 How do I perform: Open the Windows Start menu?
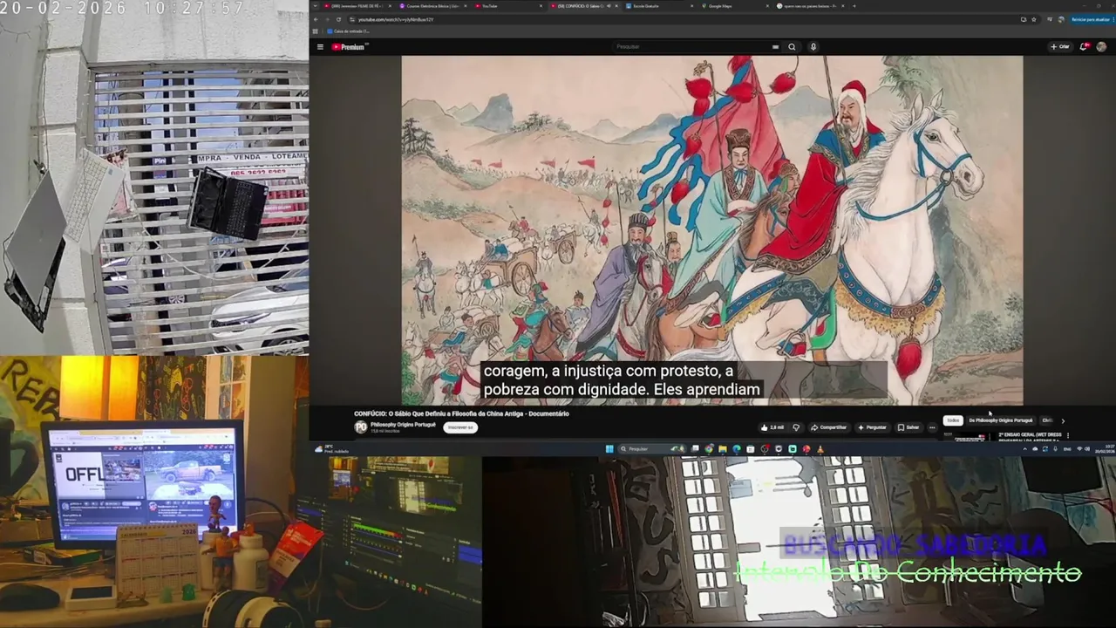point(609,449)
